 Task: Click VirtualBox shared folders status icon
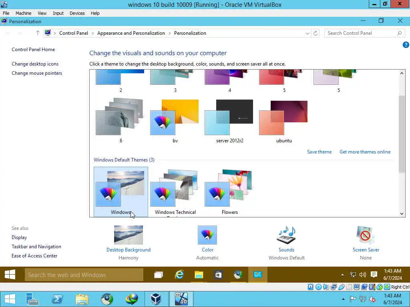(349, 287)
